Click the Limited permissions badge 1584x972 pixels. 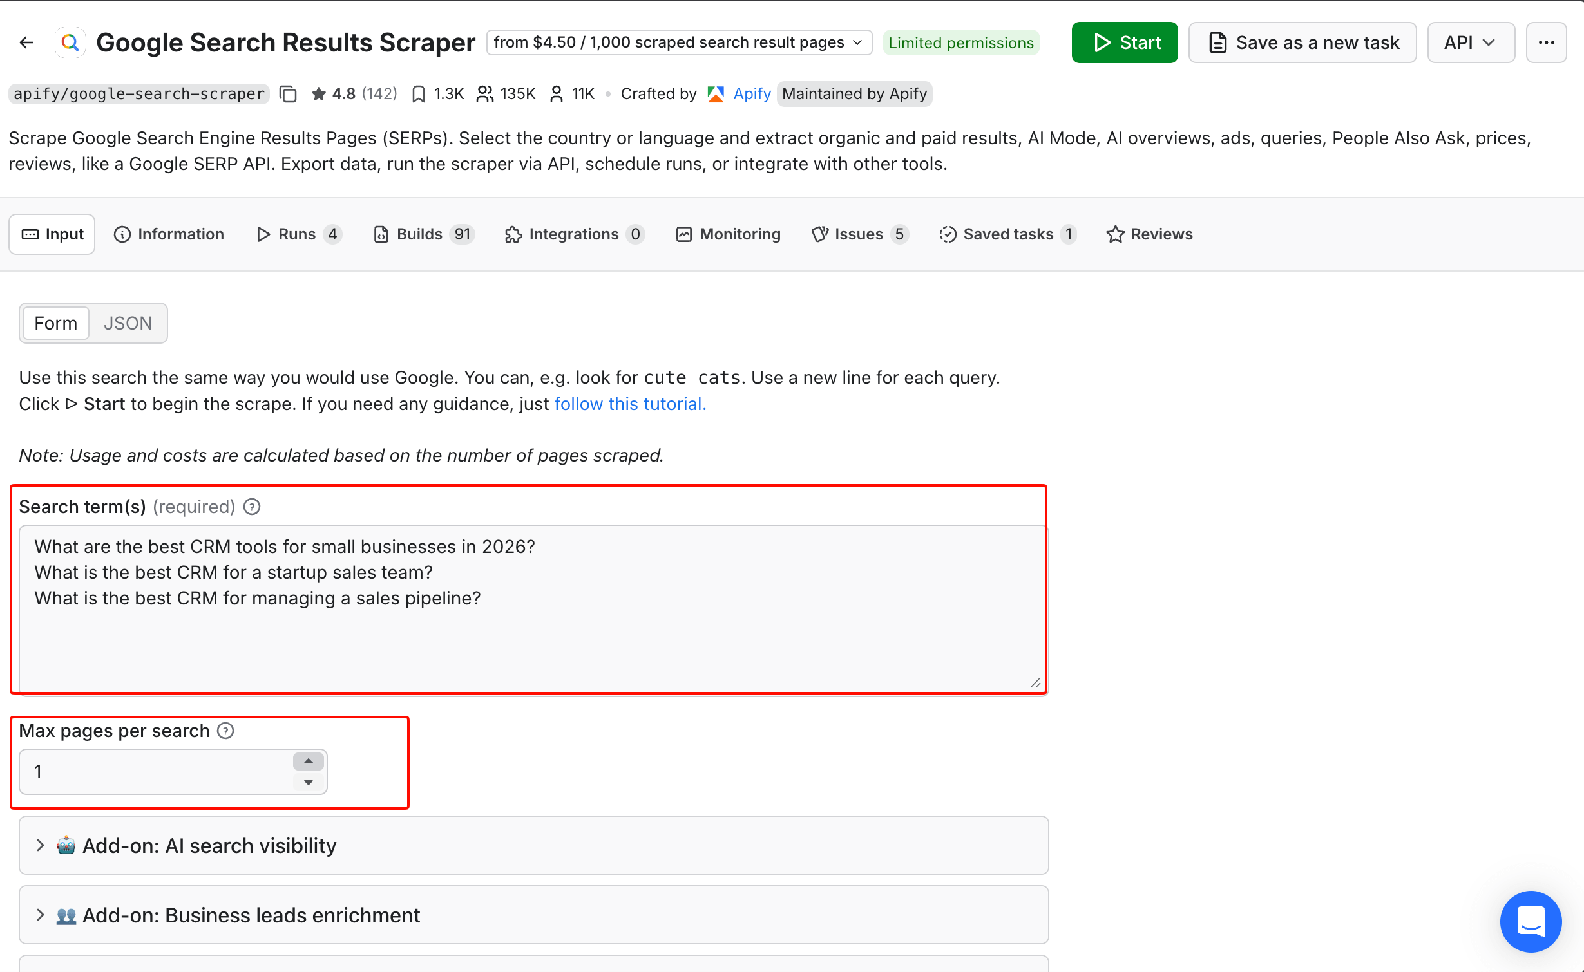(961, 42)
